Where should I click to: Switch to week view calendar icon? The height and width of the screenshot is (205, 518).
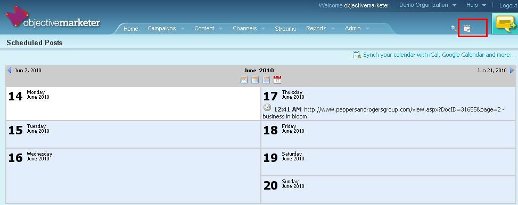point(255,80)
